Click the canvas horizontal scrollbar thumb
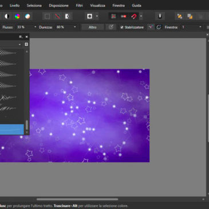The image size is (209, 209). [x=77, y=199]
